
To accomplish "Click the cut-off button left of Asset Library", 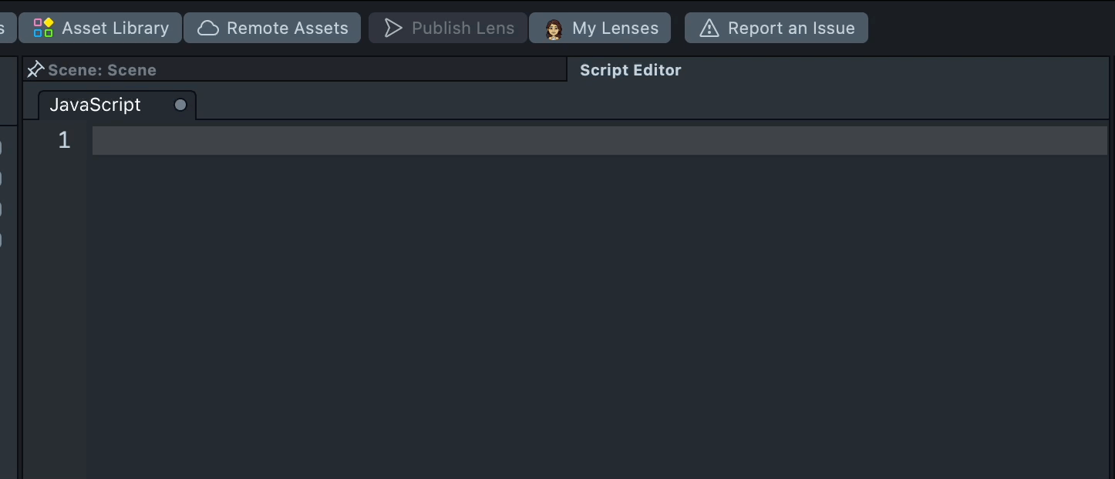I will point(6,28).
